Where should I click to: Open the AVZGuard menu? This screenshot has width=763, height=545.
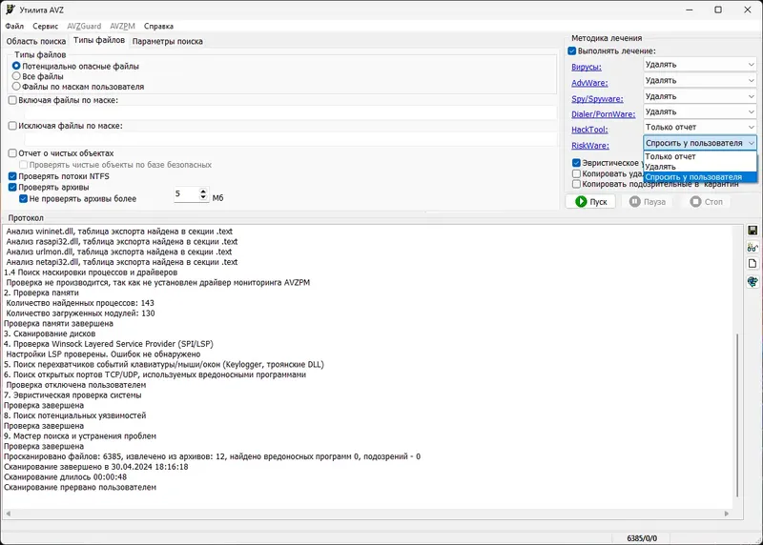(x=84, y=27)
